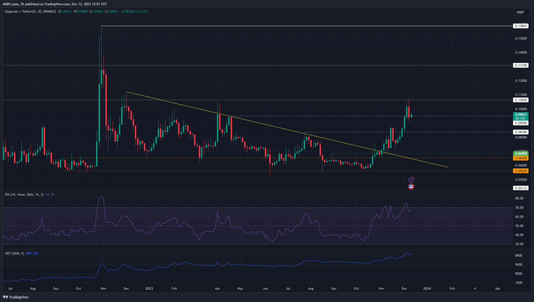Click the green 0.06858 price label
This screenshot has height=302, width=534.
click(521, 153)
